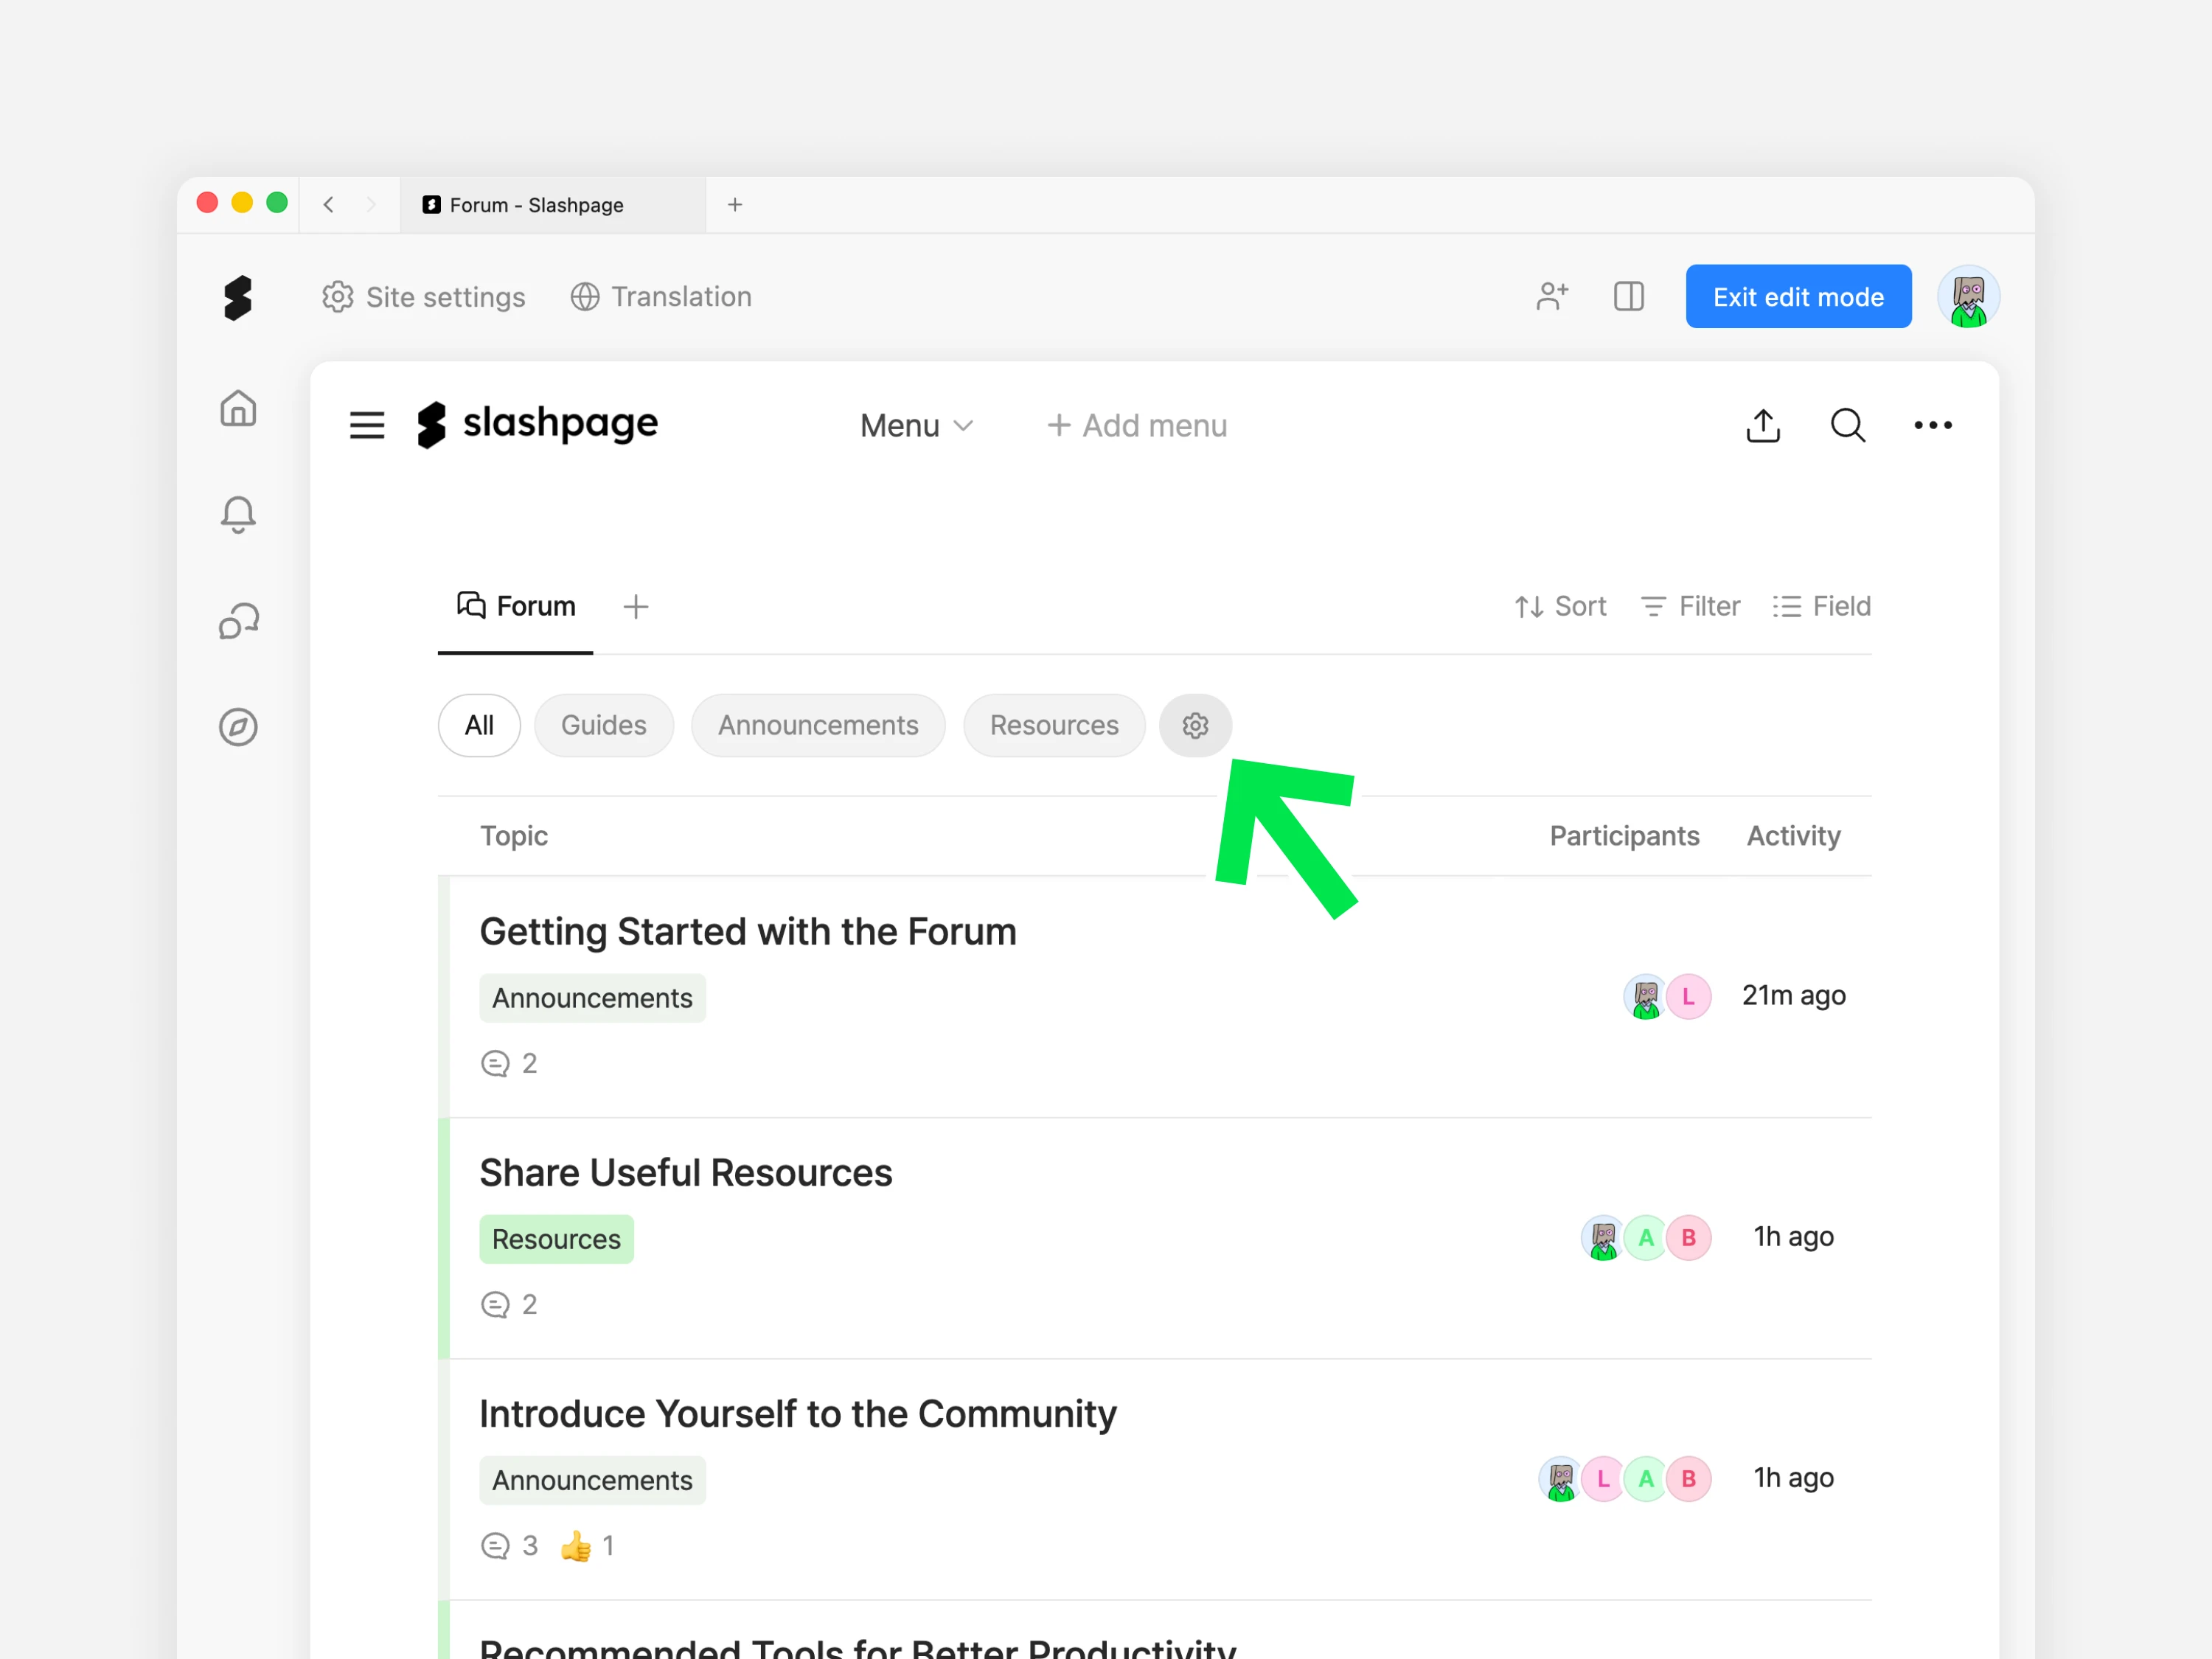Viewport: 2212px width, 1659px height.
Task: Toggle the hamburger sidebar menu
Action: click(x=367, y=426)
